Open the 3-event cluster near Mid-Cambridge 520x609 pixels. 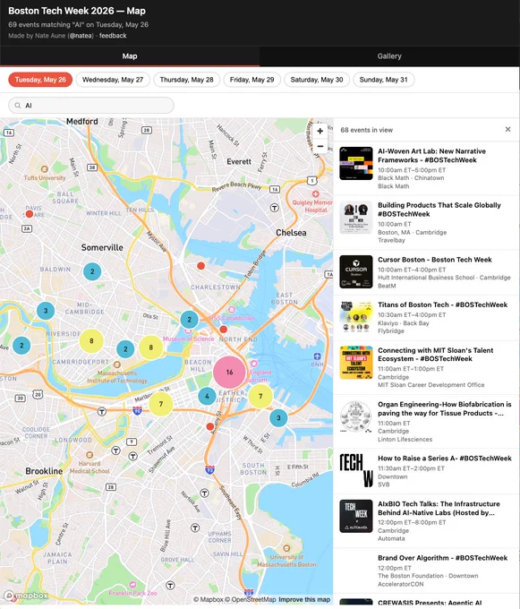(x=46, y=311)
